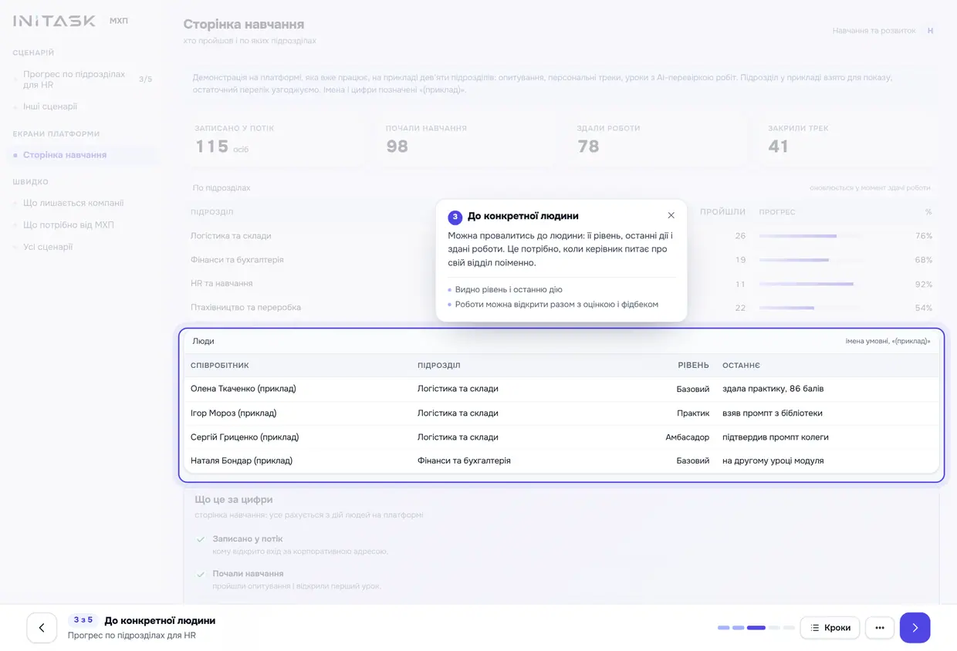Click the INITASK logo
This screenshot has width=957, height=651.
pyautogui.click(x=55, y=21)
